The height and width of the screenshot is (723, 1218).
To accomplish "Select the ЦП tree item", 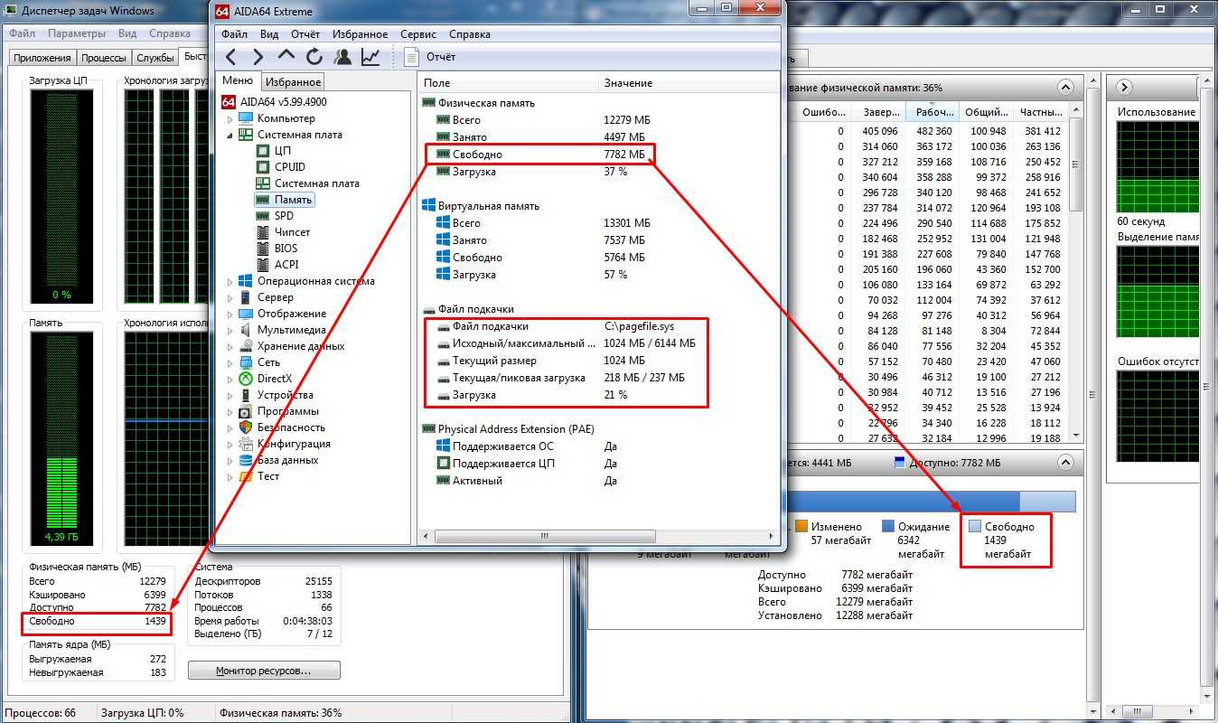I will (x=283, y=151).
